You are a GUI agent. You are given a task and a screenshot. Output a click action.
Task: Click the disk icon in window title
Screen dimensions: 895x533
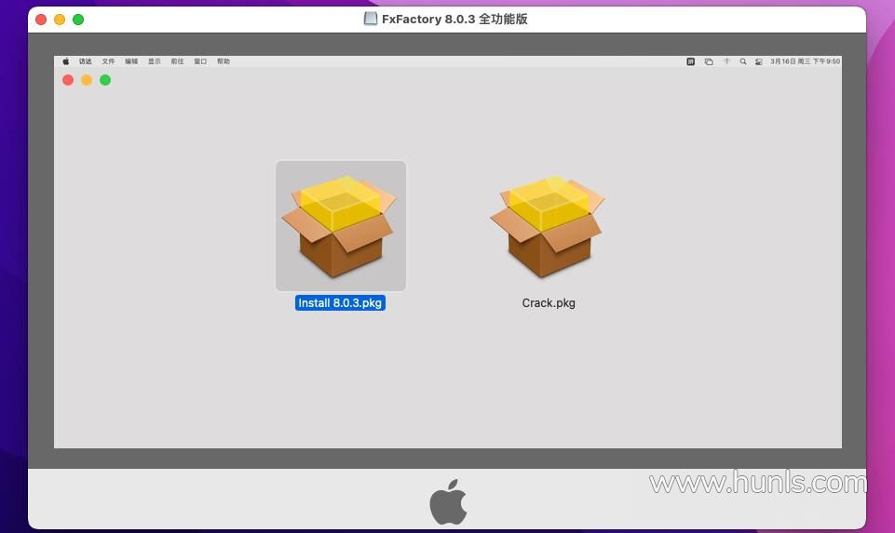pyautogui.click(x=371, y=19)
